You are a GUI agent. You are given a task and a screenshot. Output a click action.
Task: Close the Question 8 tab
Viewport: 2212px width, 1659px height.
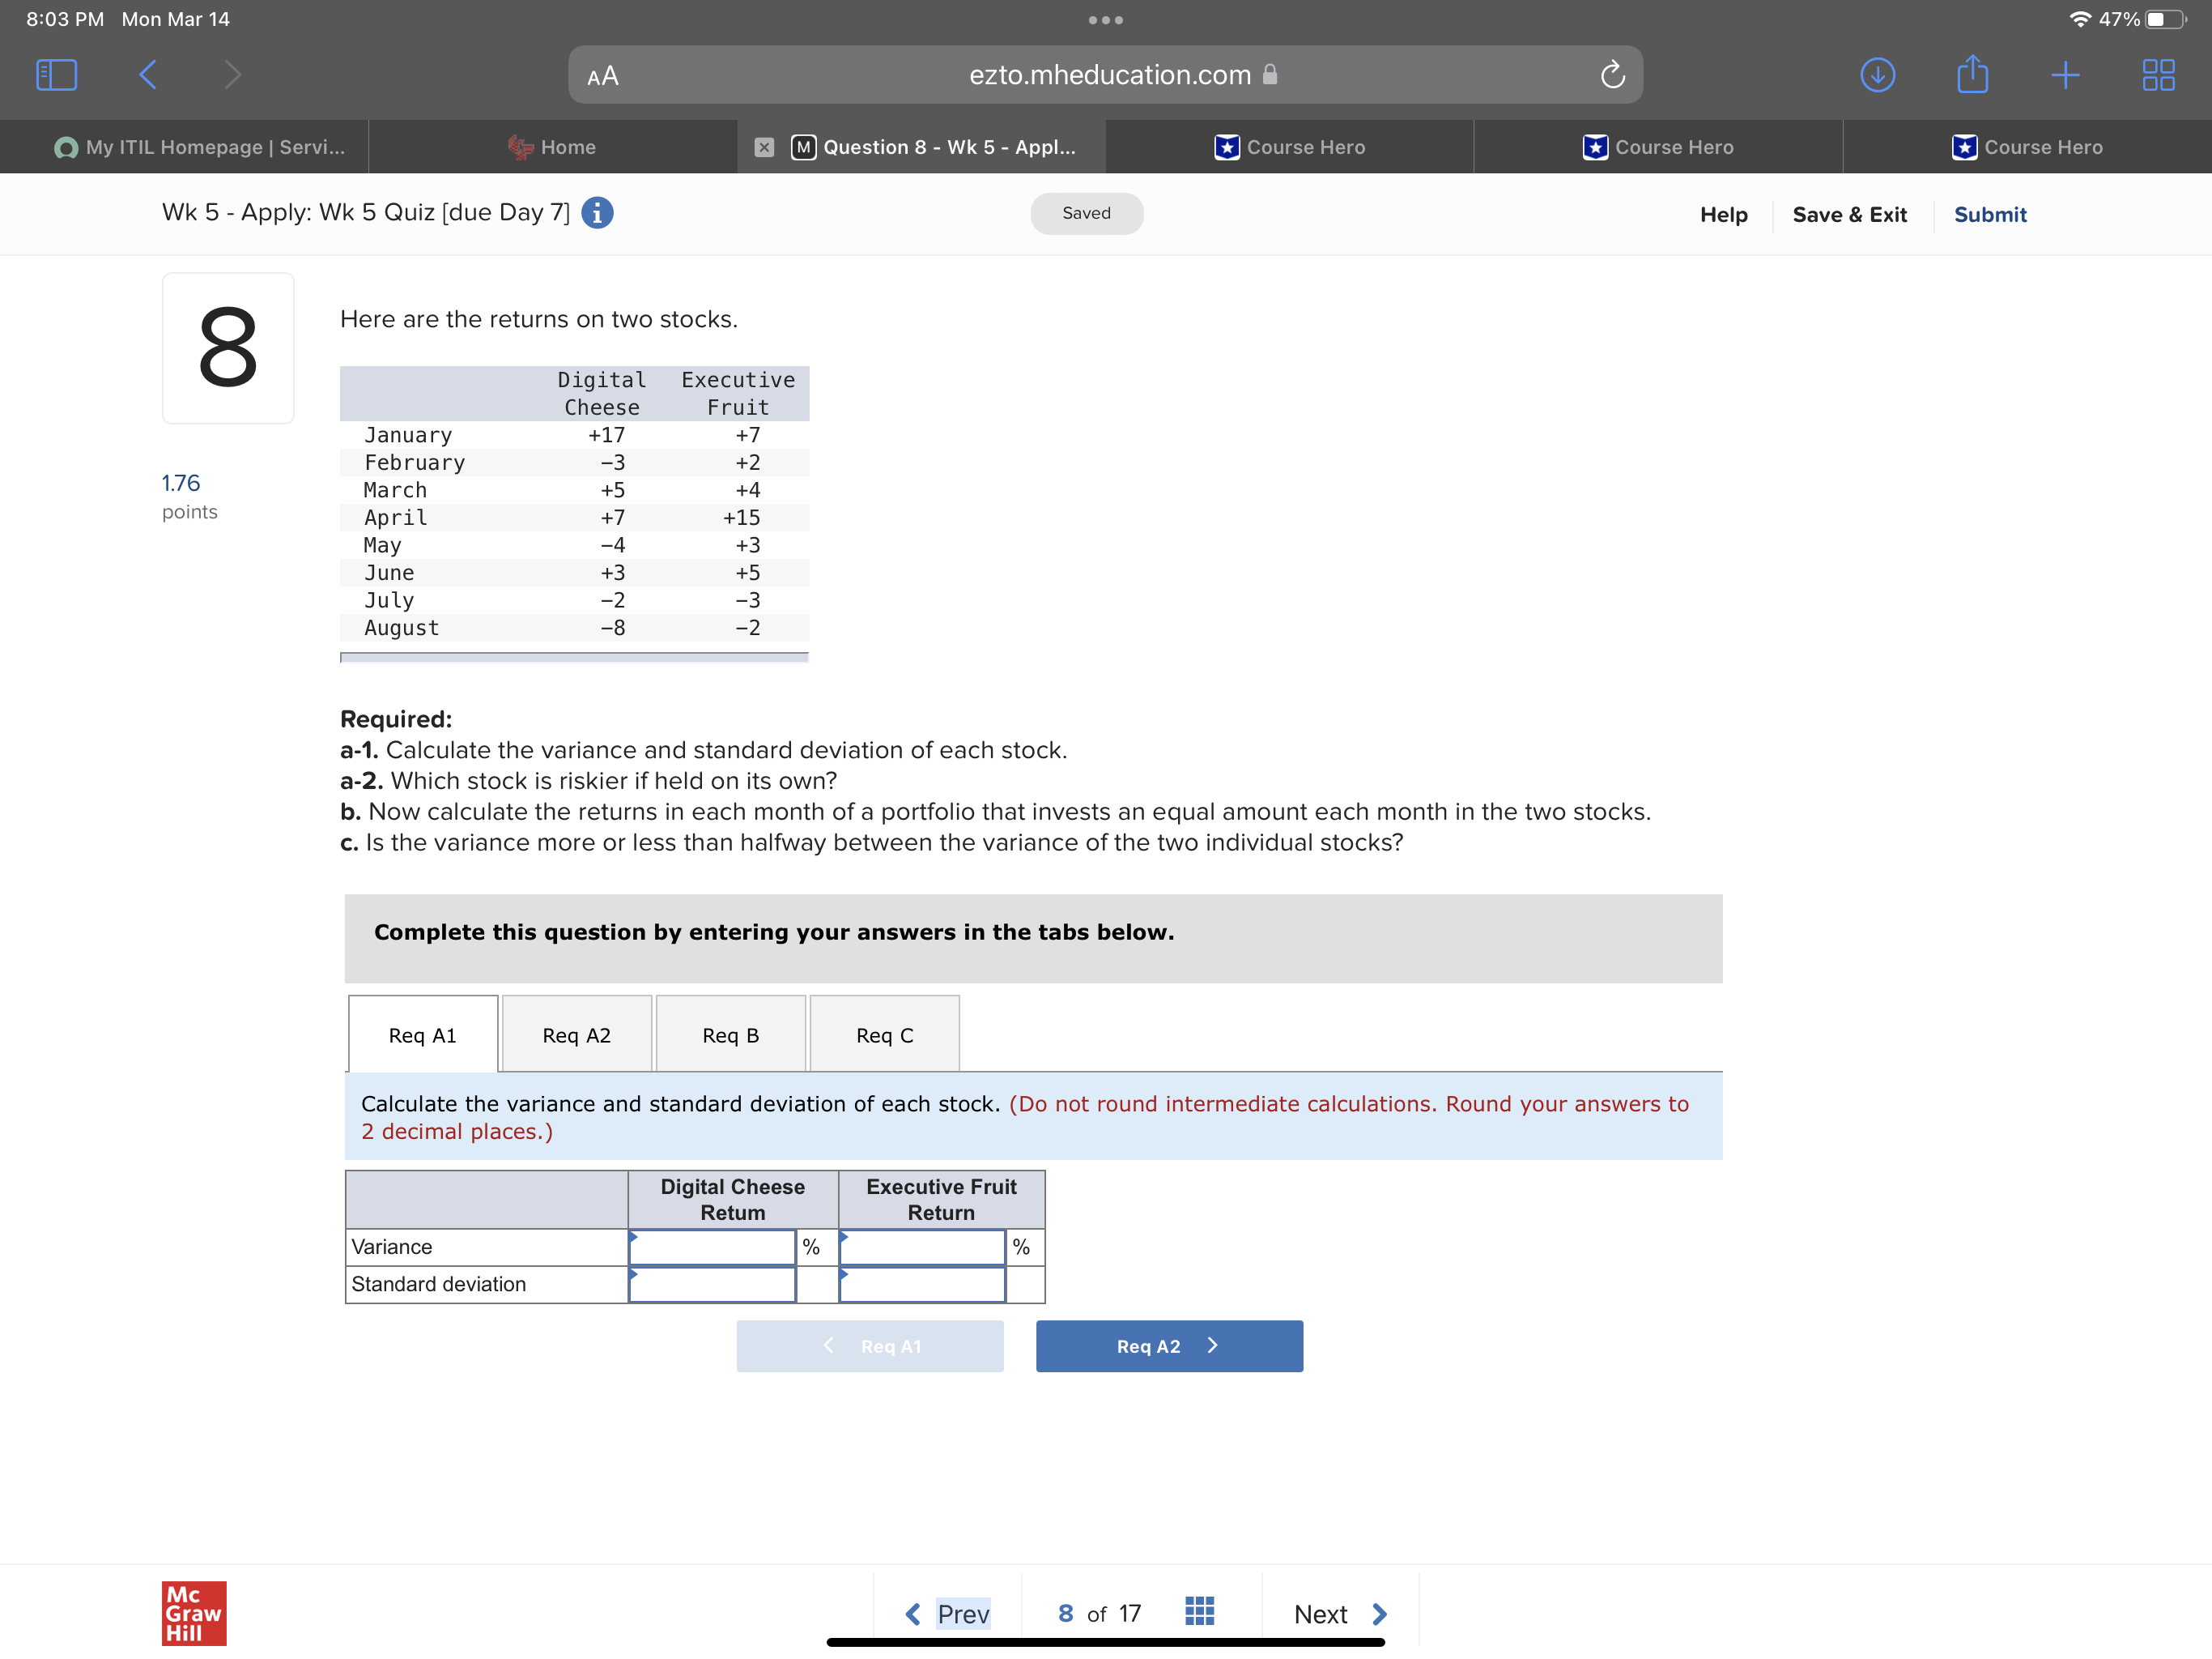(x=765, y=146)
